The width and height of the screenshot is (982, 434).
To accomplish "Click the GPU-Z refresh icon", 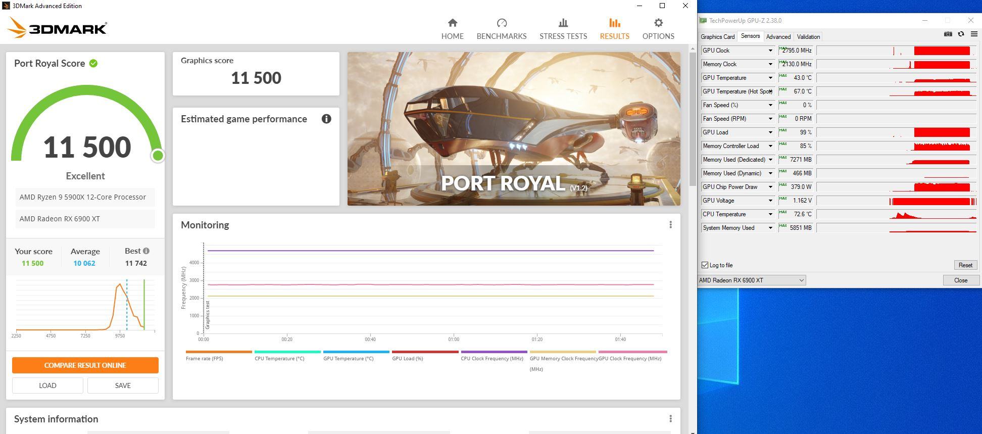I will click(961, 34).
